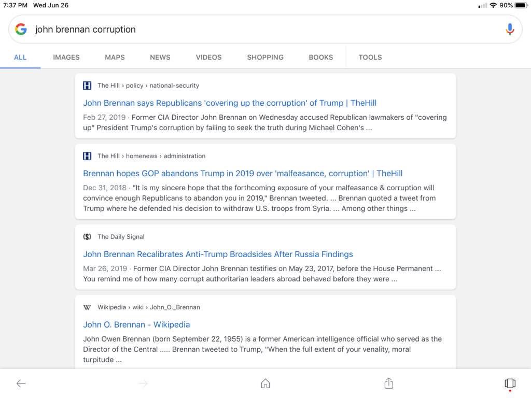The height and width of the screenshot is (398, 531).
Task: Tap the 'Mar 26, 2019' result snippet
Action: [262, 274]
